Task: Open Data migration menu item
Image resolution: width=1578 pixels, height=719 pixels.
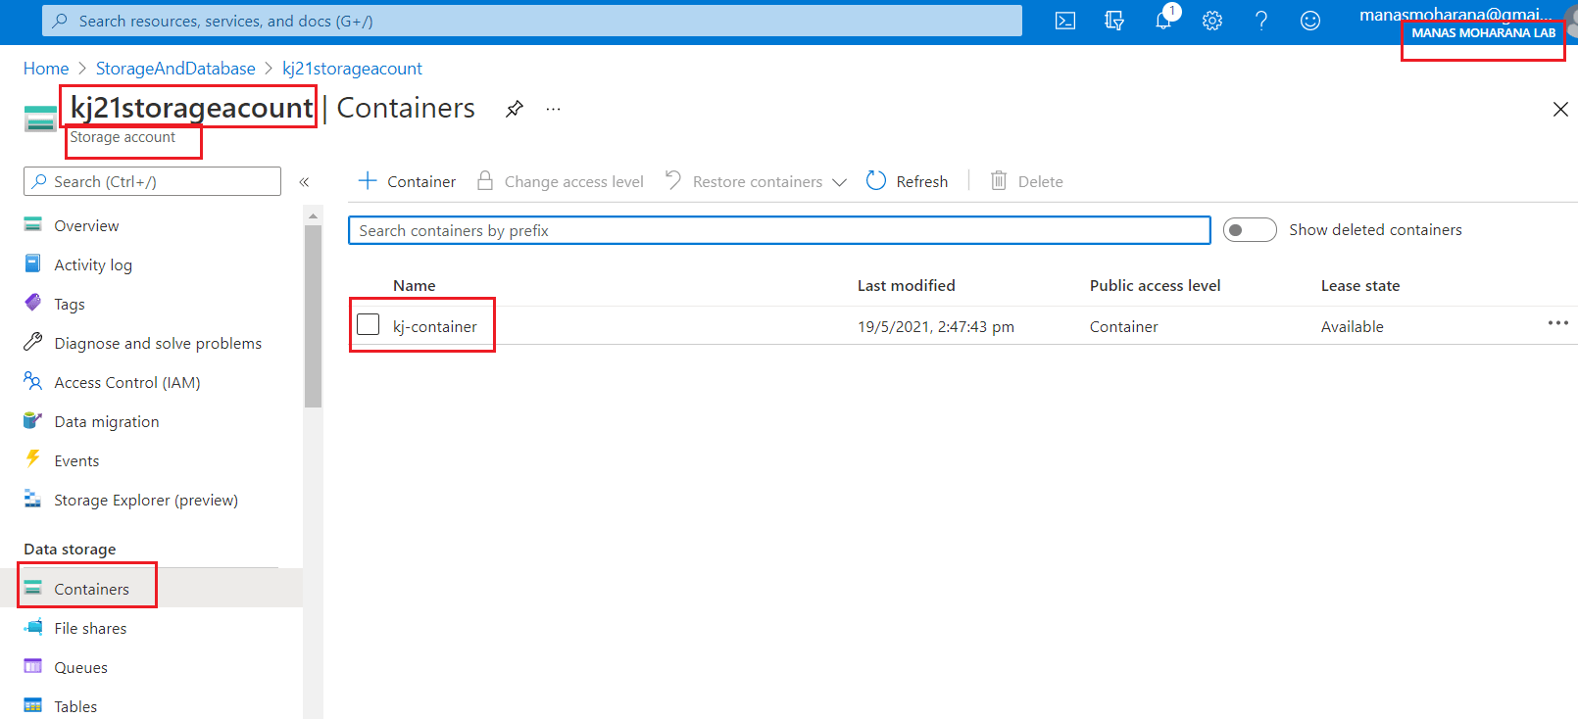Action: (x=107, y=421)
